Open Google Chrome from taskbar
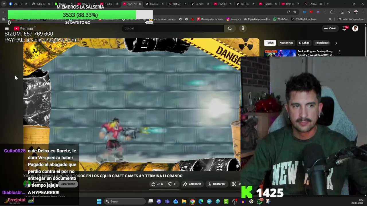The width and height of the screenshot is (367, 206). coord(192,201)
